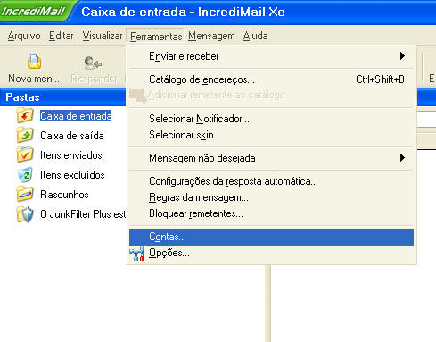This screenshot has width=436, height=342.
Task: Choose Selecionar skin menu entry
Action: point(271,135)
